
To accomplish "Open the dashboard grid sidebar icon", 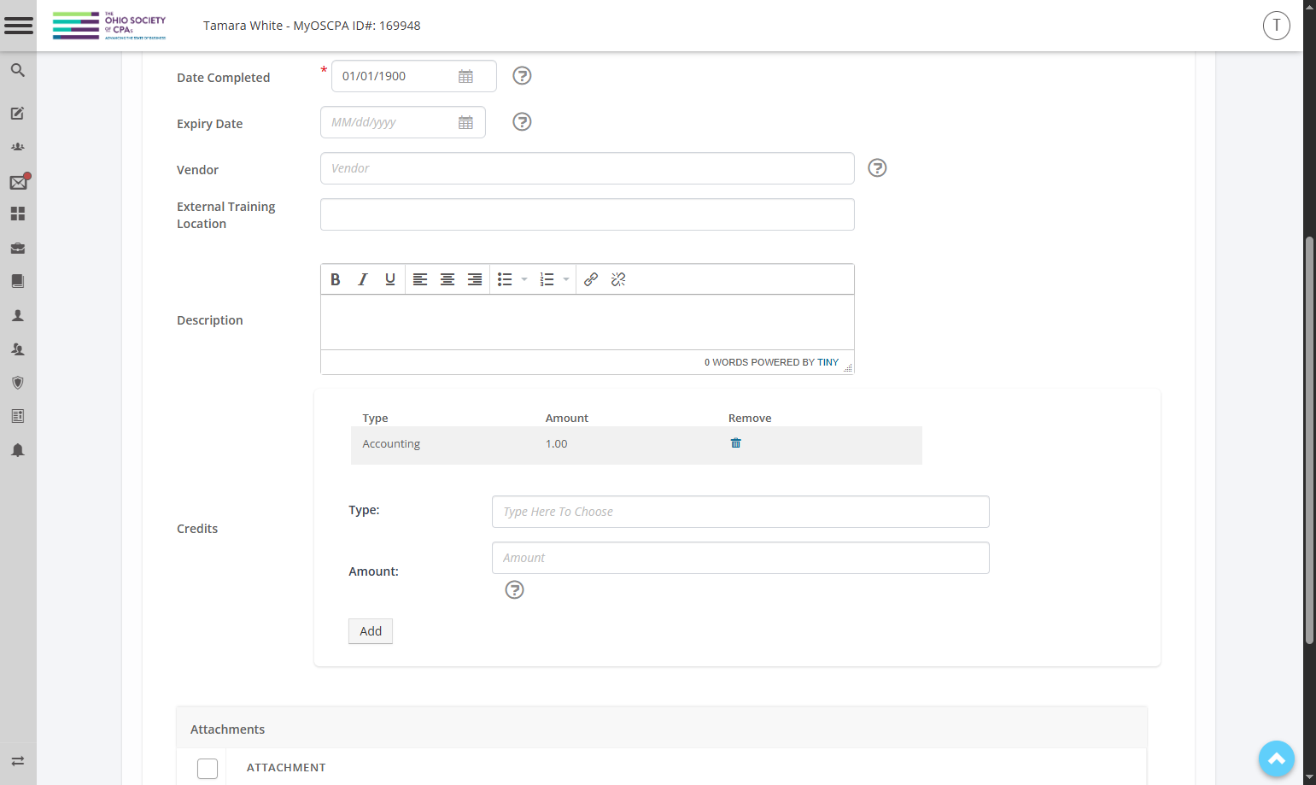I will 17,214.
